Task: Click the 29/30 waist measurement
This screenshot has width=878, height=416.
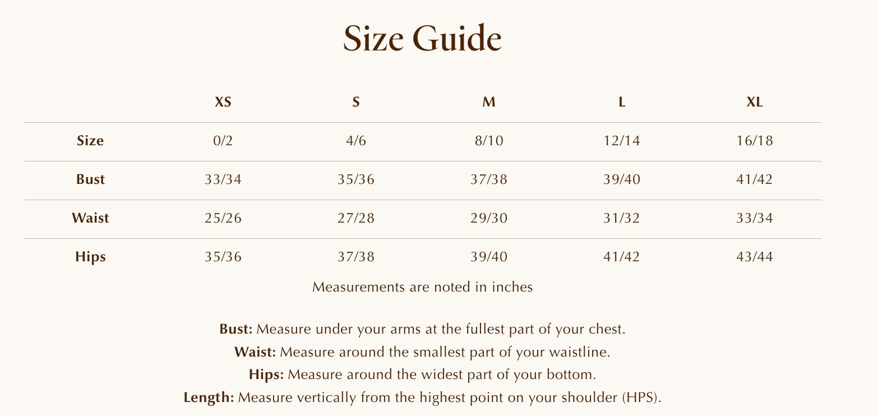Action: click(489, 218)
